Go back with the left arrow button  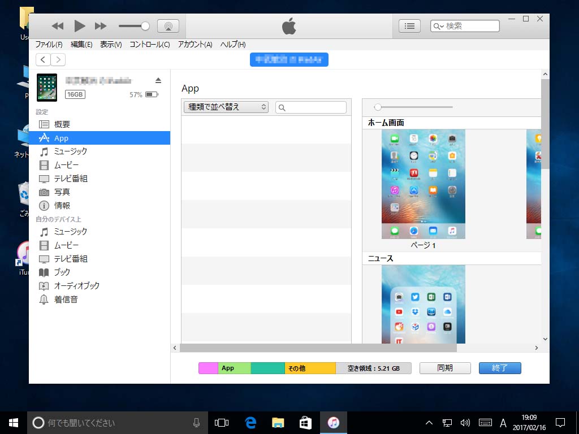(x=43, y=60)
